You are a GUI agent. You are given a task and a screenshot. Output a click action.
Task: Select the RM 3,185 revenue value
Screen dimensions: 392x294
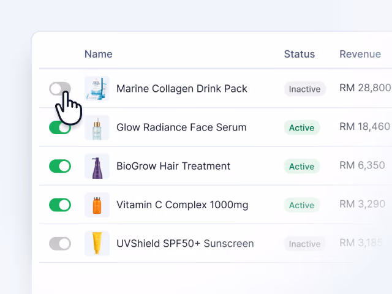point(361,243)
